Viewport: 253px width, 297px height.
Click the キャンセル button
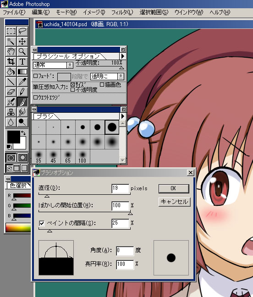point(174,202)
